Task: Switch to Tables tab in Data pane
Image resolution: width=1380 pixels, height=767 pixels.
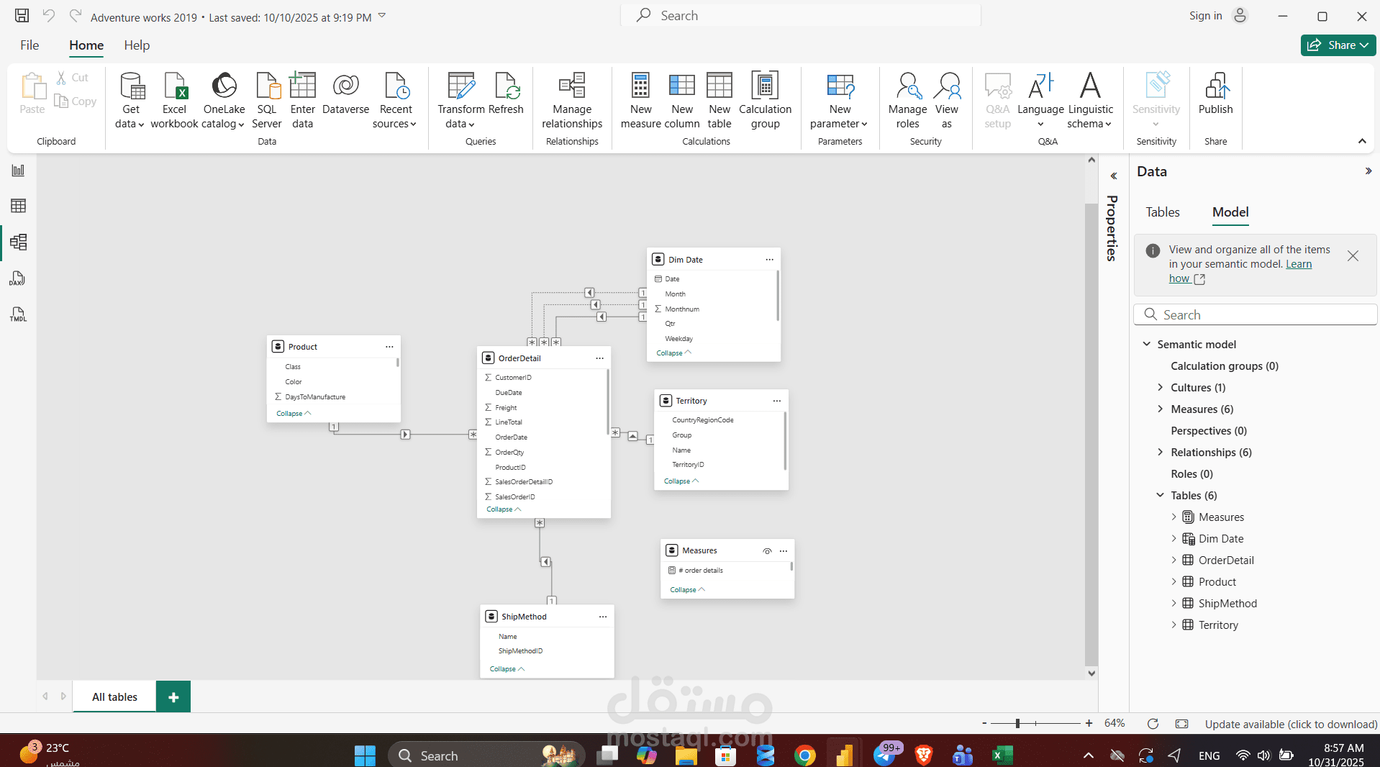Action: point(1162,212)
